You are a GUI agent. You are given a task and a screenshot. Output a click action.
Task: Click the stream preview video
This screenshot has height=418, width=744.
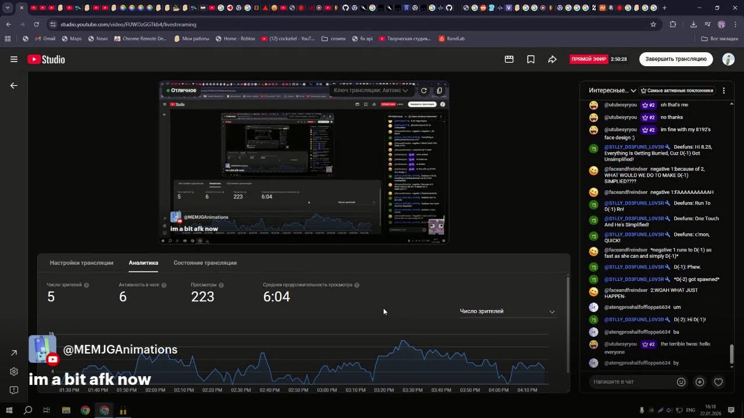point(304,163)
